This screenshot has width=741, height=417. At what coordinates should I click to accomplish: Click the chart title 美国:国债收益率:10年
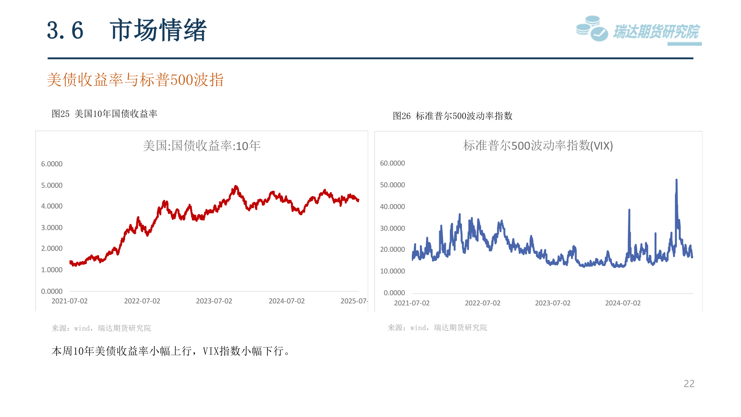pyautogui.click(x=201, y=146)
